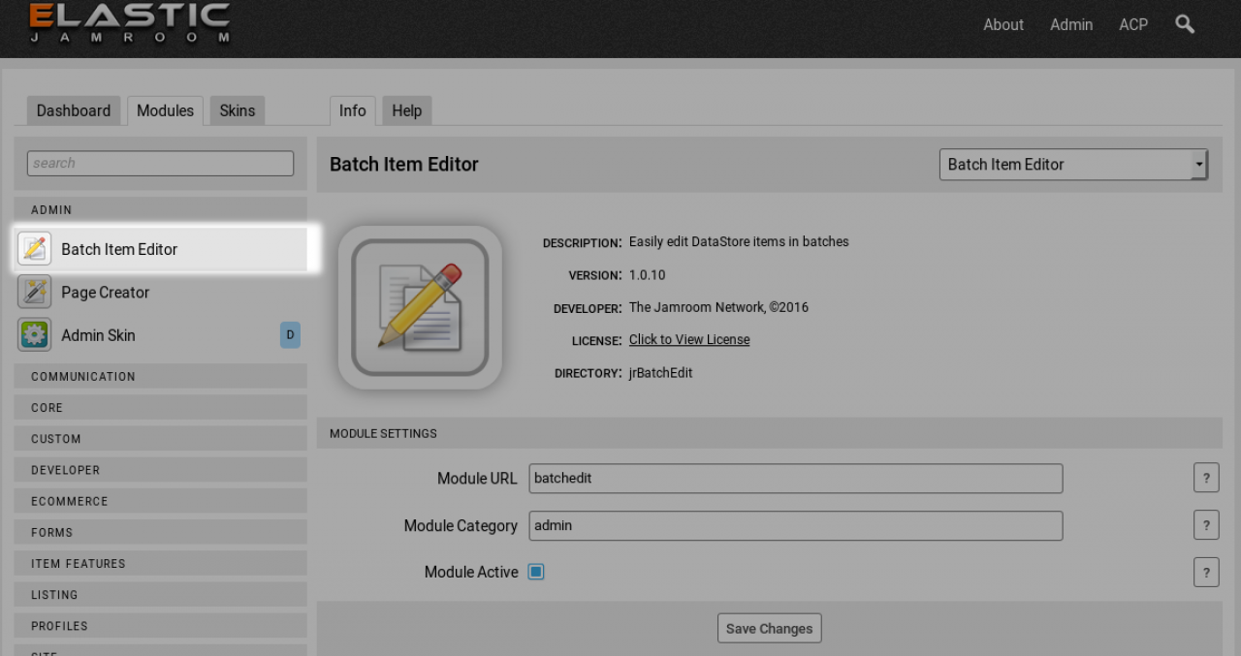Viewport: 1241px width, 656px height.
Task: Click the Batch Item Editor page title
Action: pos(404,165)
